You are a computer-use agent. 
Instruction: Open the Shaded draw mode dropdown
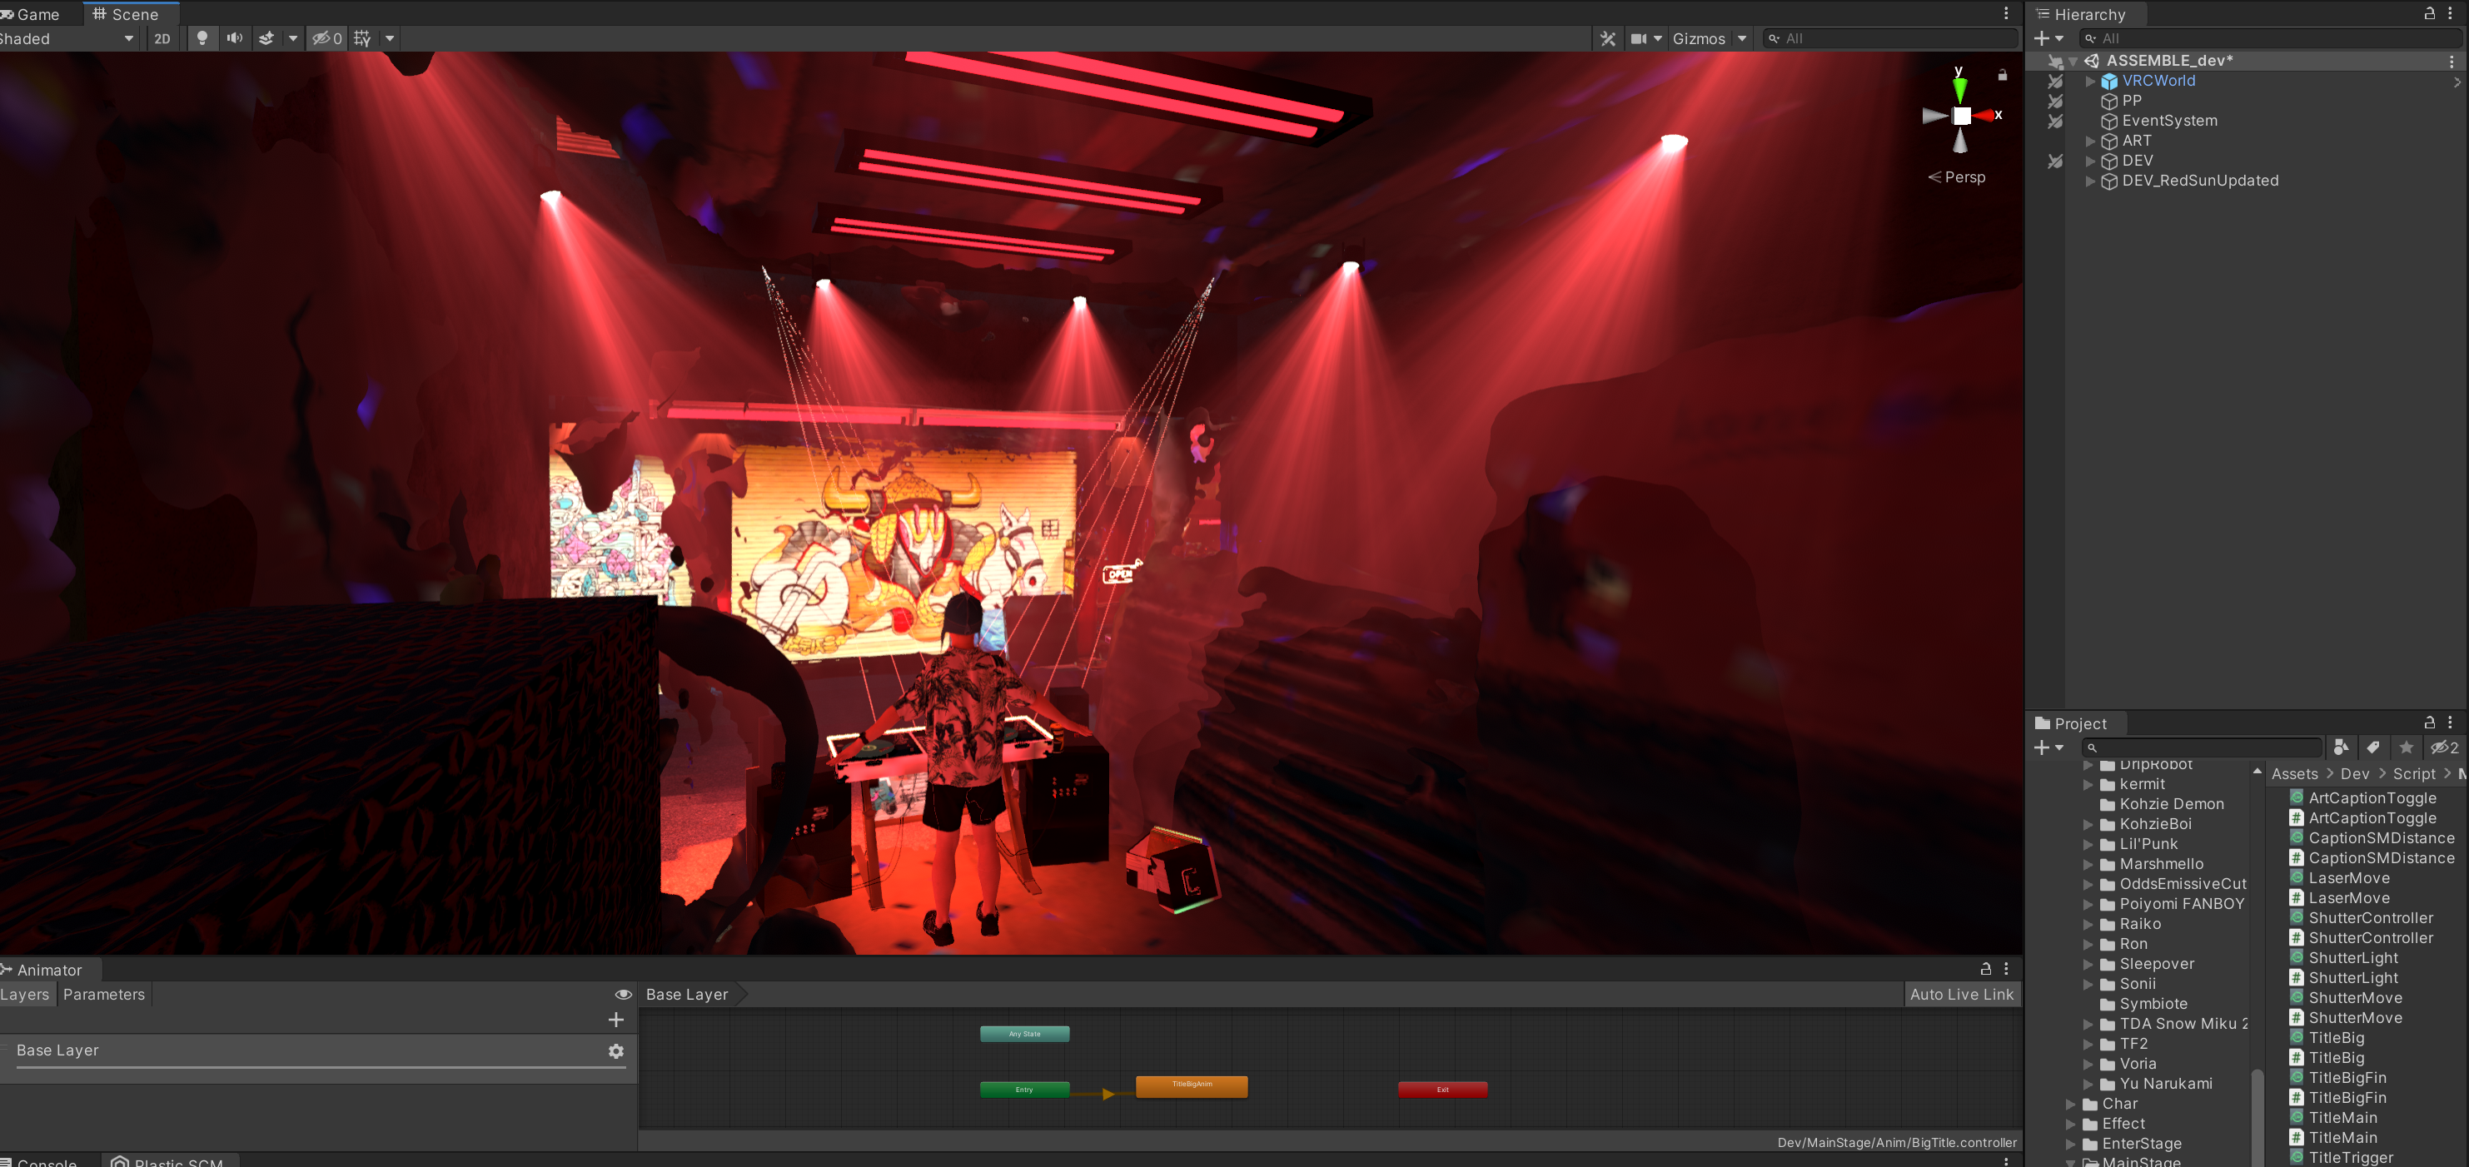click(68, 38)
